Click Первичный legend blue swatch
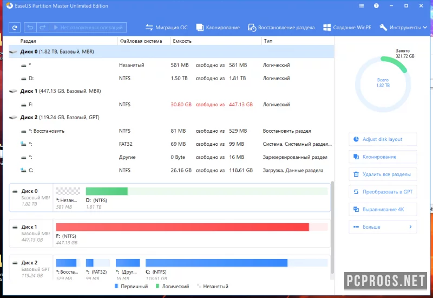This screenshot has width=433, height=298. 116,286
